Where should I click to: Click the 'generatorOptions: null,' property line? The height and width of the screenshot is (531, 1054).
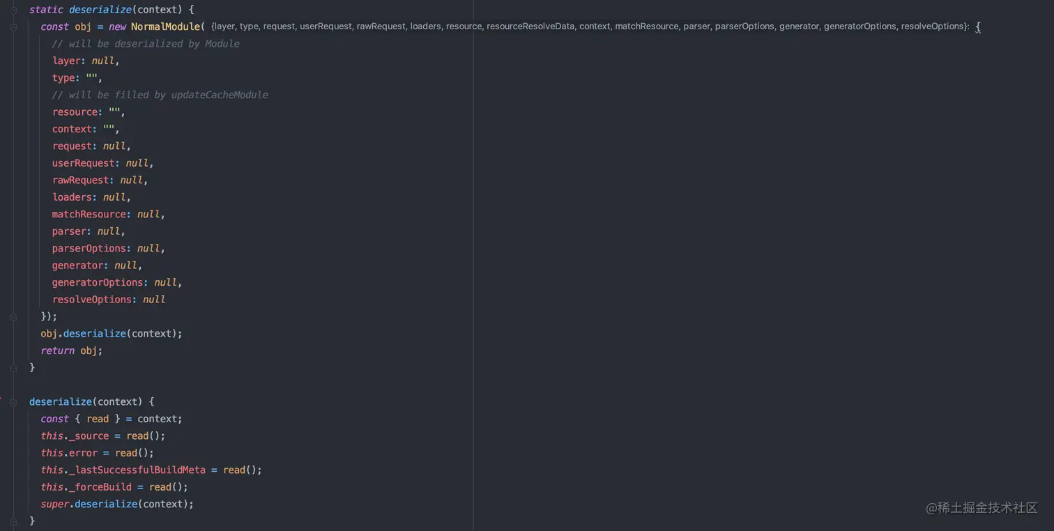(x=117, y=282)
